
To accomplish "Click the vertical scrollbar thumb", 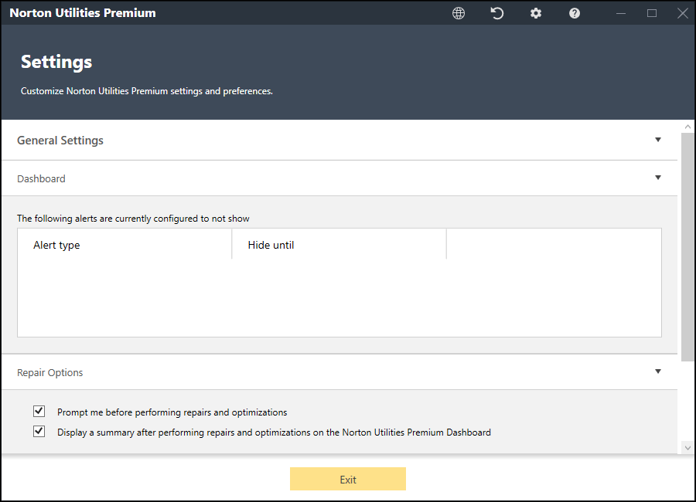I will click(687, 246).
